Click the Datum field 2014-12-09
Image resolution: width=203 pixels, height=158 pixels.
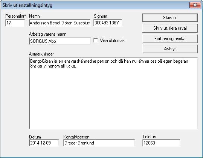[x=44, y=143]
